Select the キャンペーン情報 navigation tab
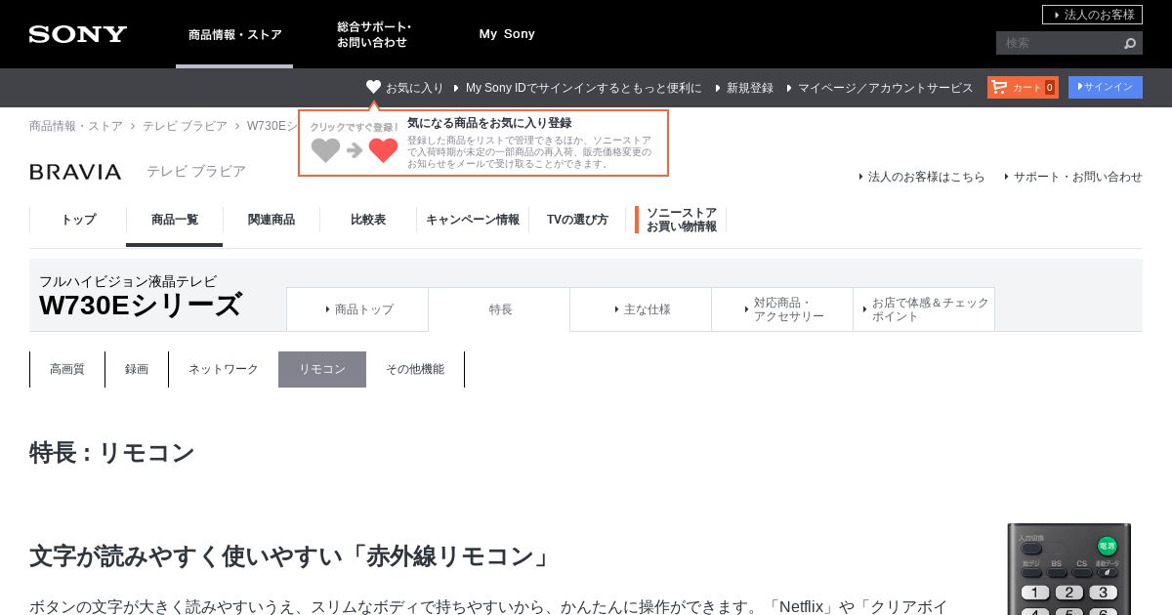This screenshot has height=615, width=1172. pyautogui.click(x=473, y=220)
